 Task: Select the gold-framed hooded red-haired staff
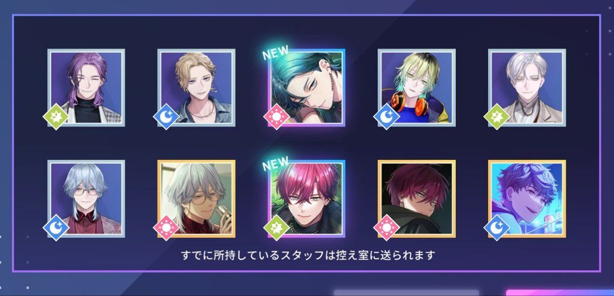(x=417, y=199)
